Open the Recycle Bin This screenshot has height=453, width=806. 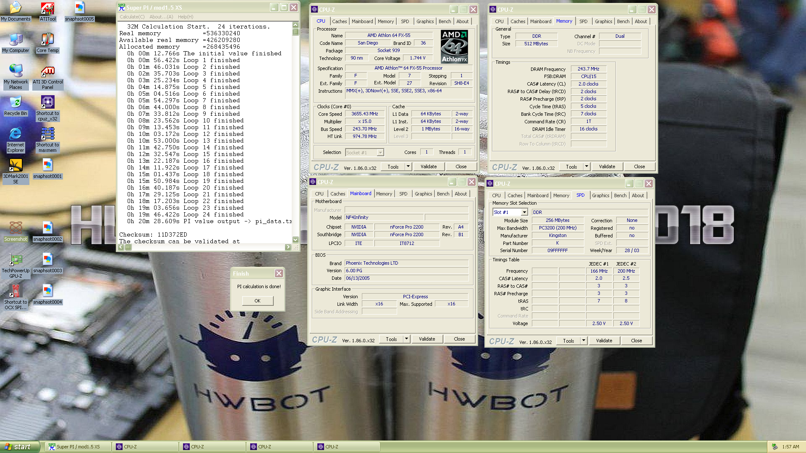tap(16, 106)
